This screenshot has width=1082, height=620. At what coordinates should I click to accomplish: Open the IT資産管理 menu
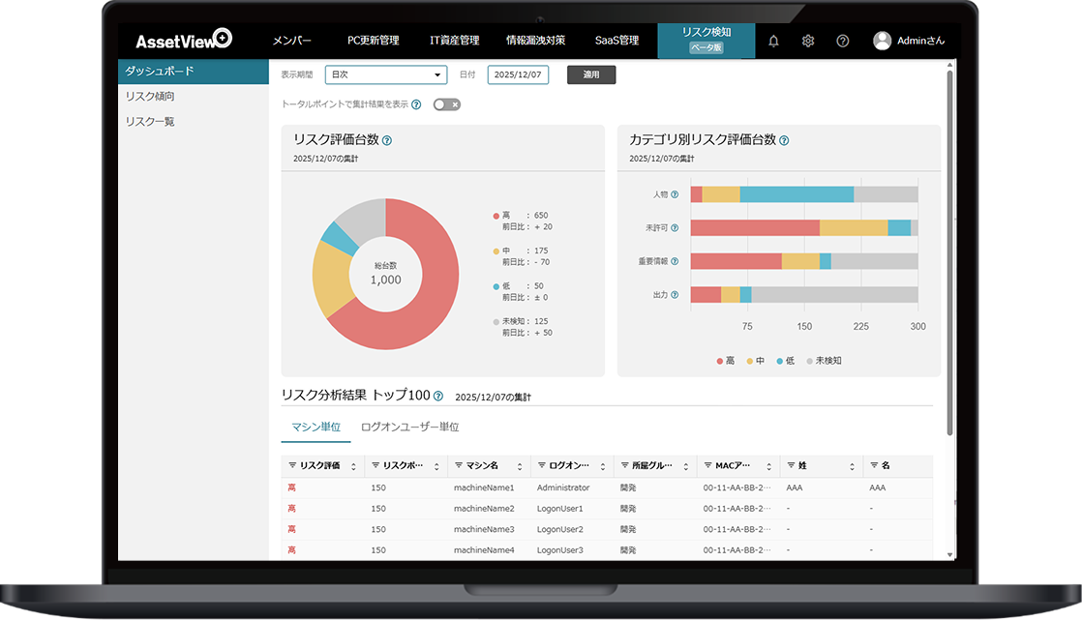(454, 41)
